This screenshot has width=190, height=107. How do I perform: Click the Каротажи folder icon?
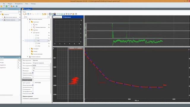pos(32,30)
